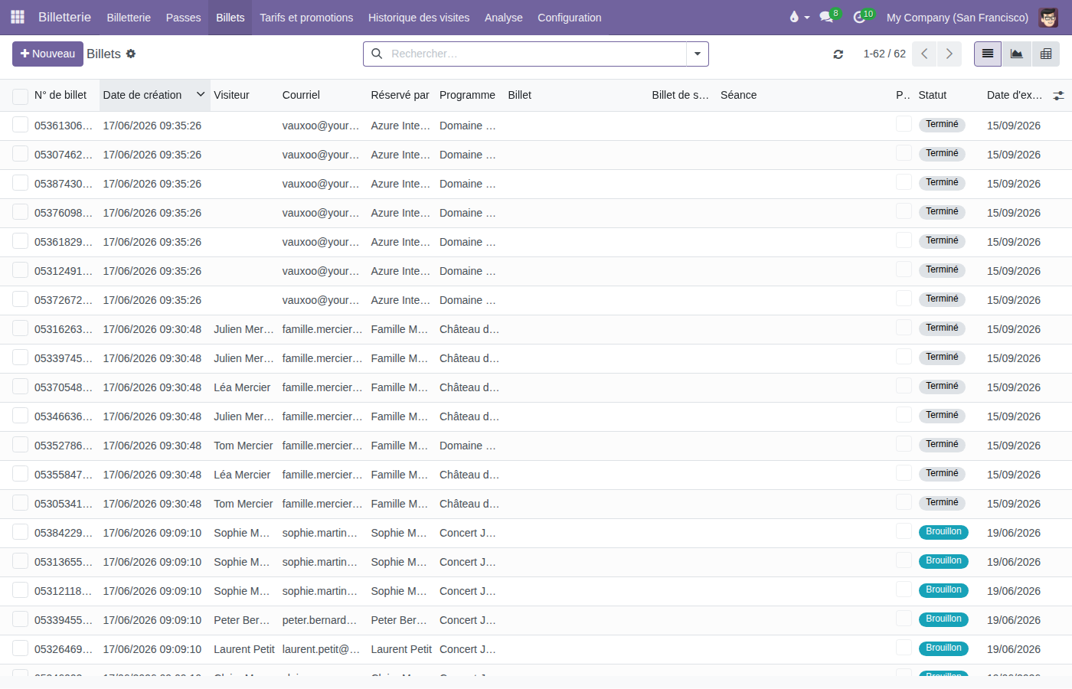
Task: Open the user avatar menu
Action: coord(1048,17)
